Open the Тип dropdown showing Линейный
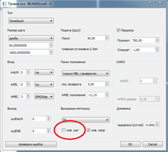Image resolution: width=168 pixels, height=152 pixels. [31, 21]
